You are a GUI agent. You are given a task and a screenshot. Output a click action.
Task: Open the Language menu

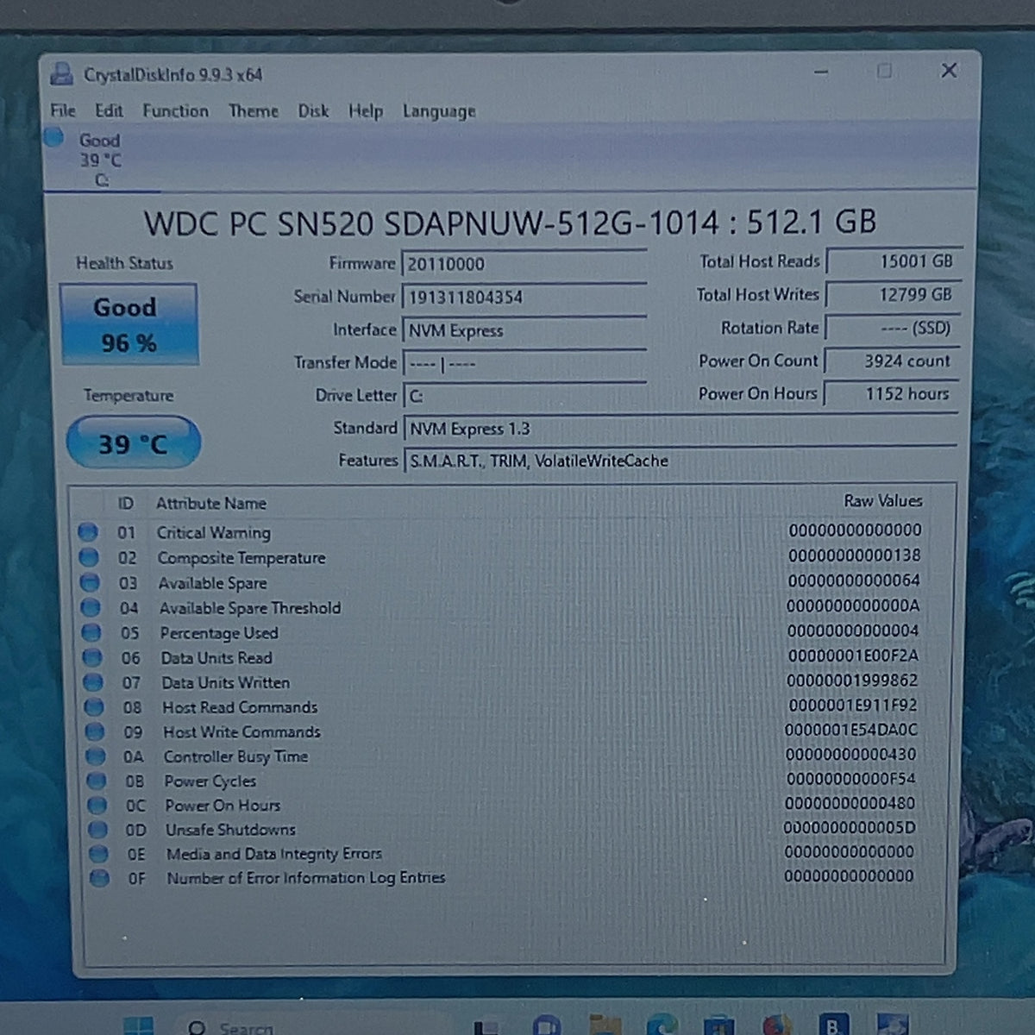pyautogui.click(x=438, y=111)
